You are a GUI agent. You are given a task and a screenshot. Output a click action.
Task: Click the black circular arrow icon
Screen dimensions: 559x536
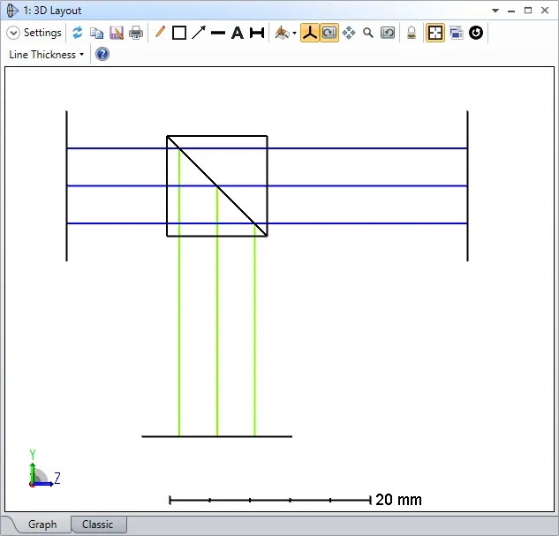(476, 33)
